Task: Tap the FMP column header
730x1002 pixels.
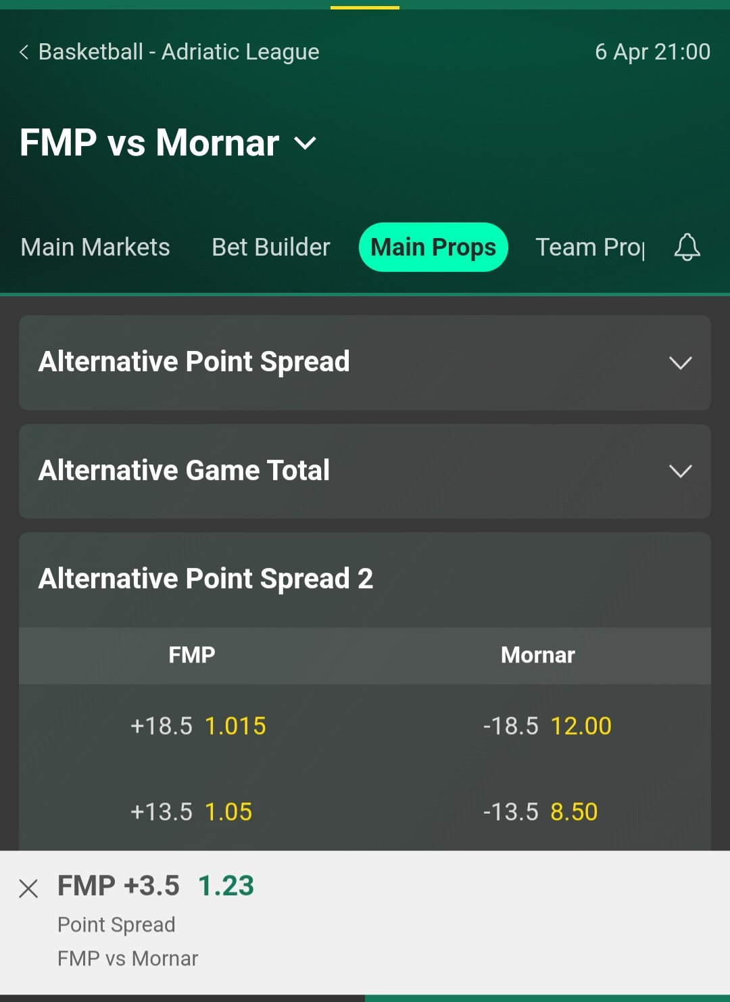Action: [x=192, y=655]
